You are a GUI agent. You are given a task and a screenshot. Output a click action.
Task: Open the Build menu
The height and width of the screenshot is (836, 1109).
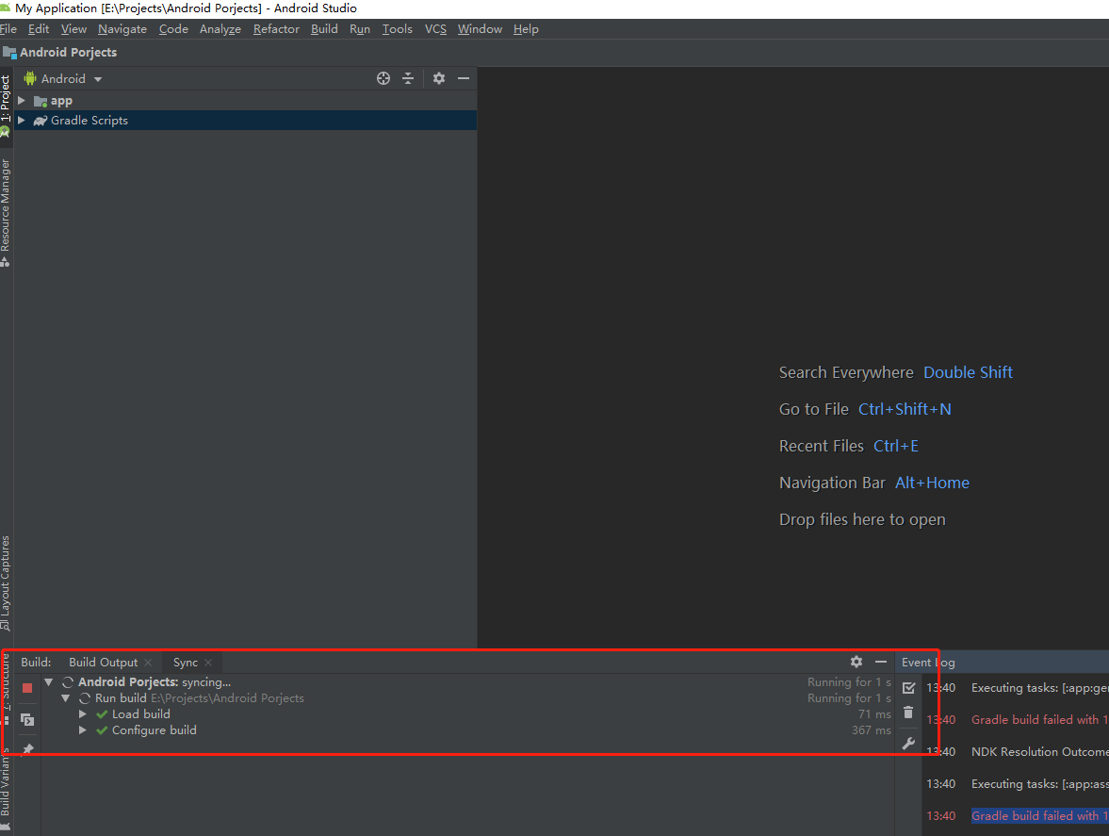(324, 29)
